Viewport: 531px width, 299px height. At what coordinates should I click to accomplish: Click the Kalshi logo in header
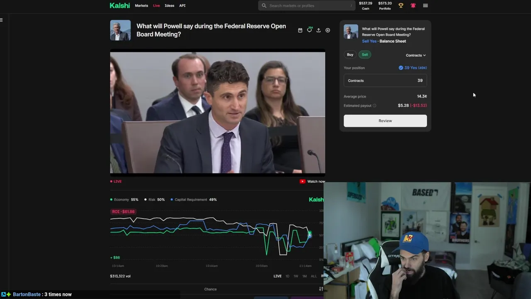(119, 5)
